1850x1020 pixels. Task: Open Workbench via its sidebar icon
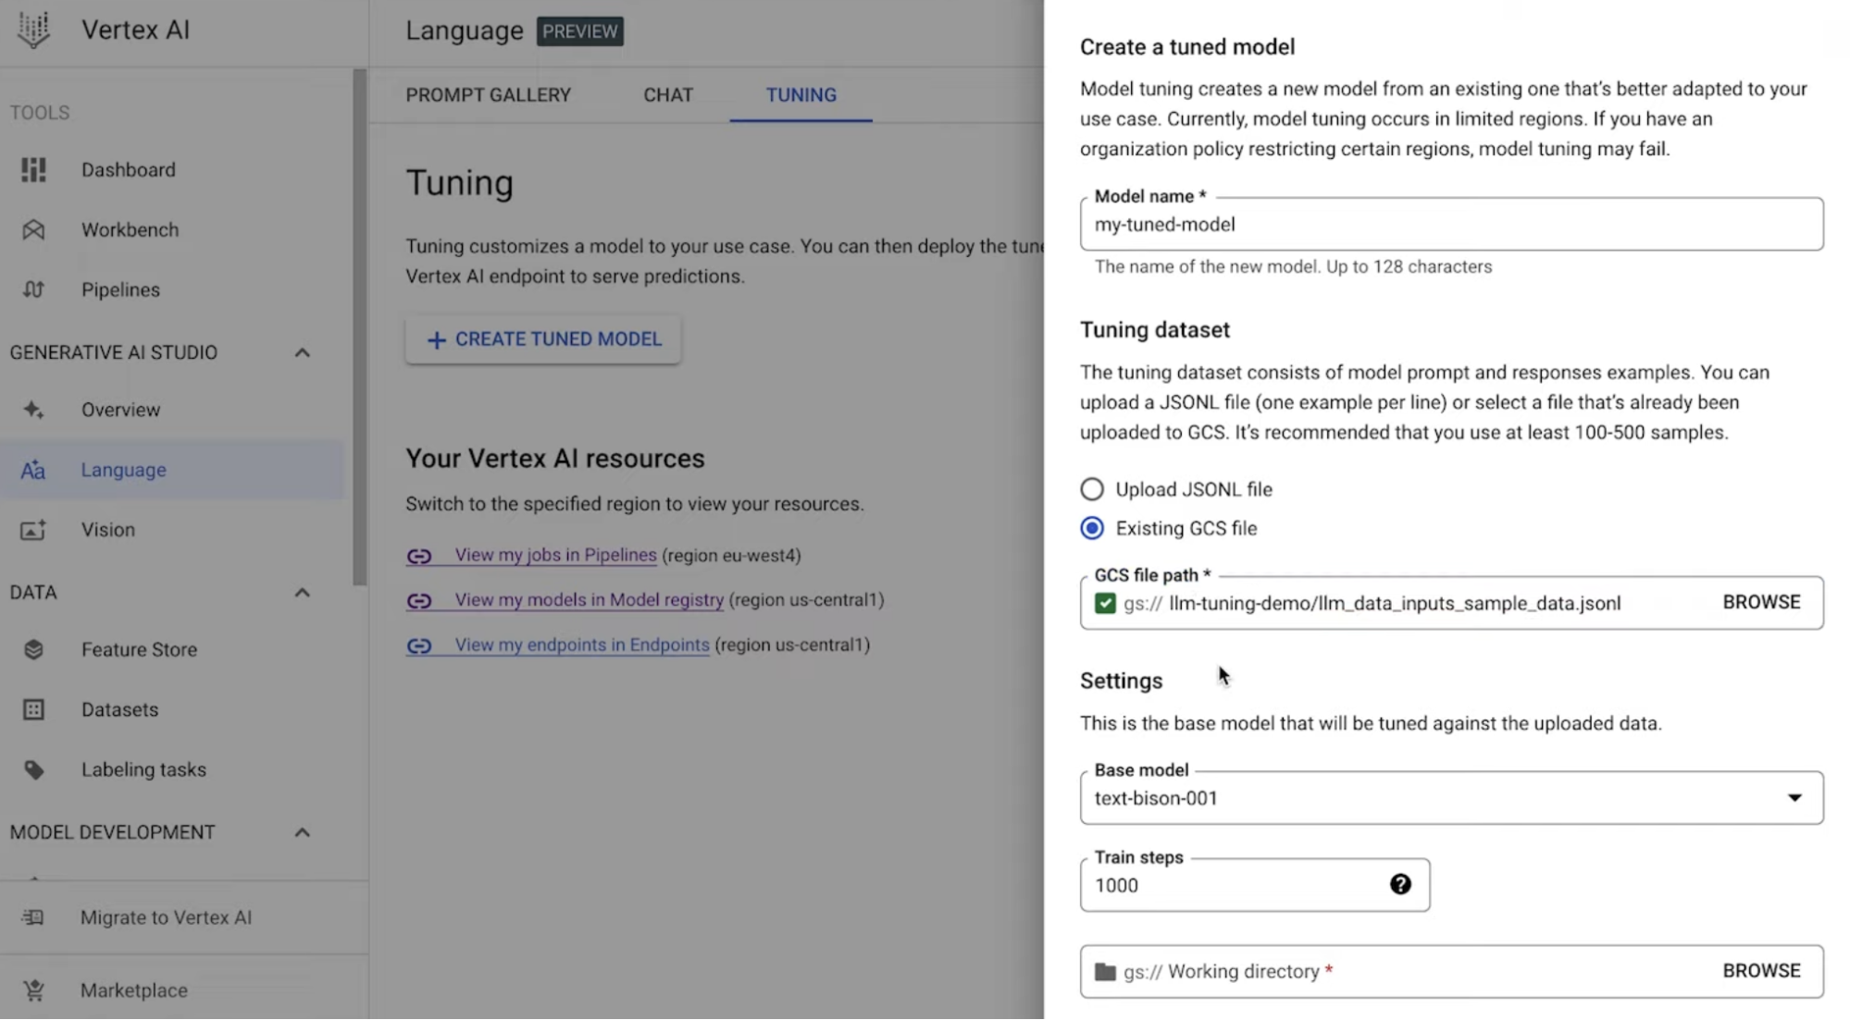click(x=33, y=230)
